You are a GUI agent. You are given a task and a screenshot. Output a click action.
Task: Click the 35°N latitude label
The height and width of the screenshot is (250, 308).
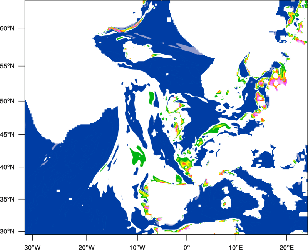7,199
